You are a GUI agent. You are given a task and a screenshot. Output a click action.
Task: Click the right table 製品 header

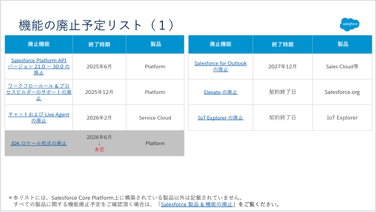tap(343, 44)
